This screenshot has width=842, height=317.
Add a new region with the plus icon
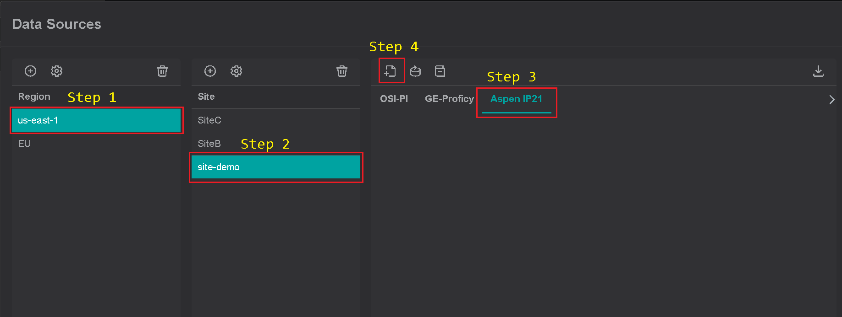[x=30, y=71]
